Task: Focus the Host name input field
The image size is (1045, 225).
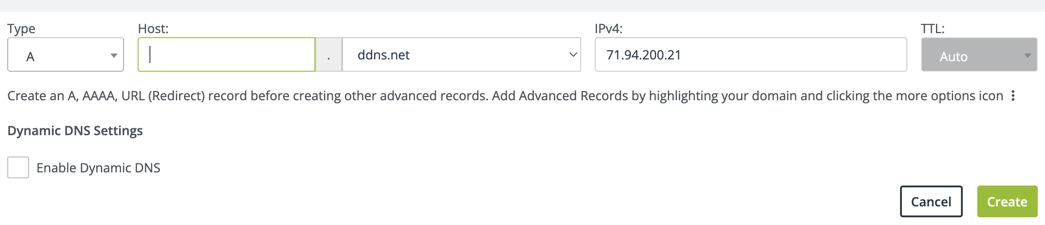Action: click(x=226, y=55)
